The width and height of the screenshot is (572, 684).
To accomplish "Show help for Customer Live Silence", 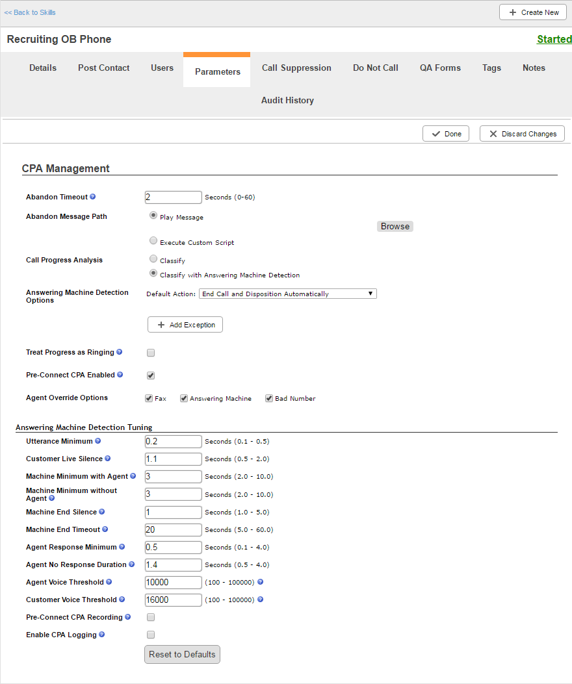I will pos(107,459).
